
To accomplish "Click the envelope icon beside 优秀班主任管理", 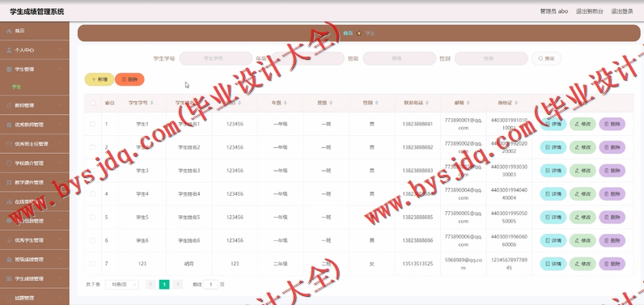I will (9, 144).
